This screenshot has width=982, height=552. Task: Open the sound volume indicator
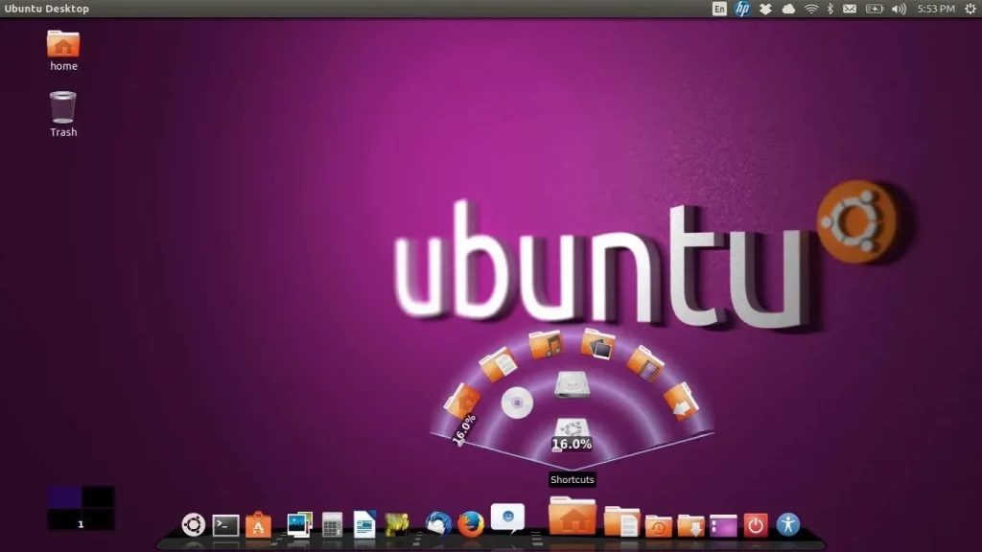click(899, 9)
